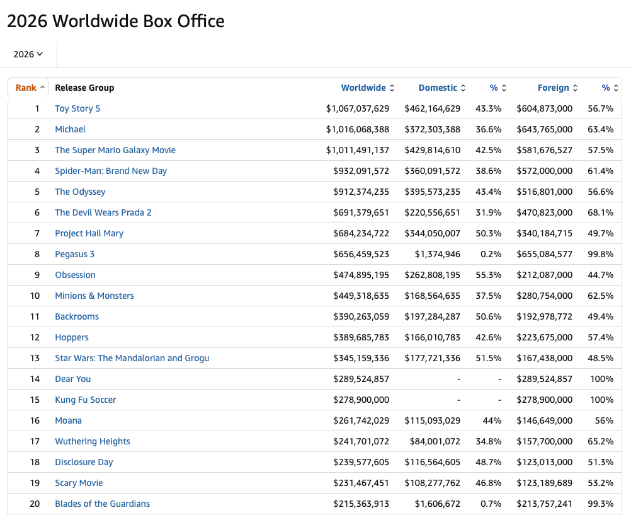
Task: Open Pegasus 3 release link
Action: [74, 254]
